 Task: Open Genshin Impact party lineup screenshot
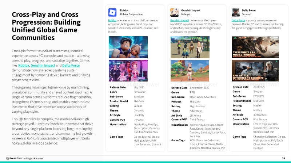click(190, 47)
